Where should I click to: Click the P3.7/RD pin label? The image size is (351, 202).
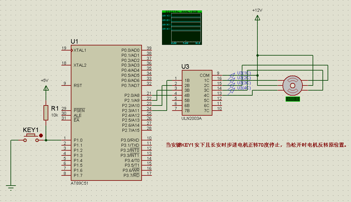[x=131, y=175]
